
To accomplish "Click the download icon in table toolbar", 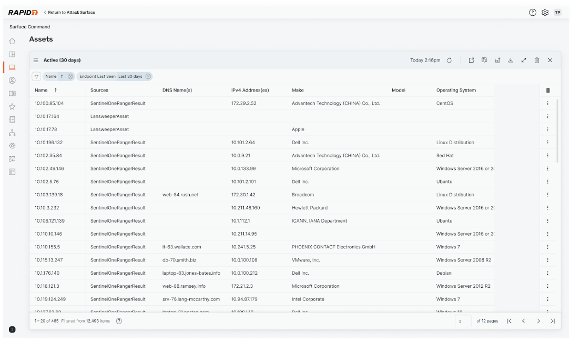I will tap(511, 61).
